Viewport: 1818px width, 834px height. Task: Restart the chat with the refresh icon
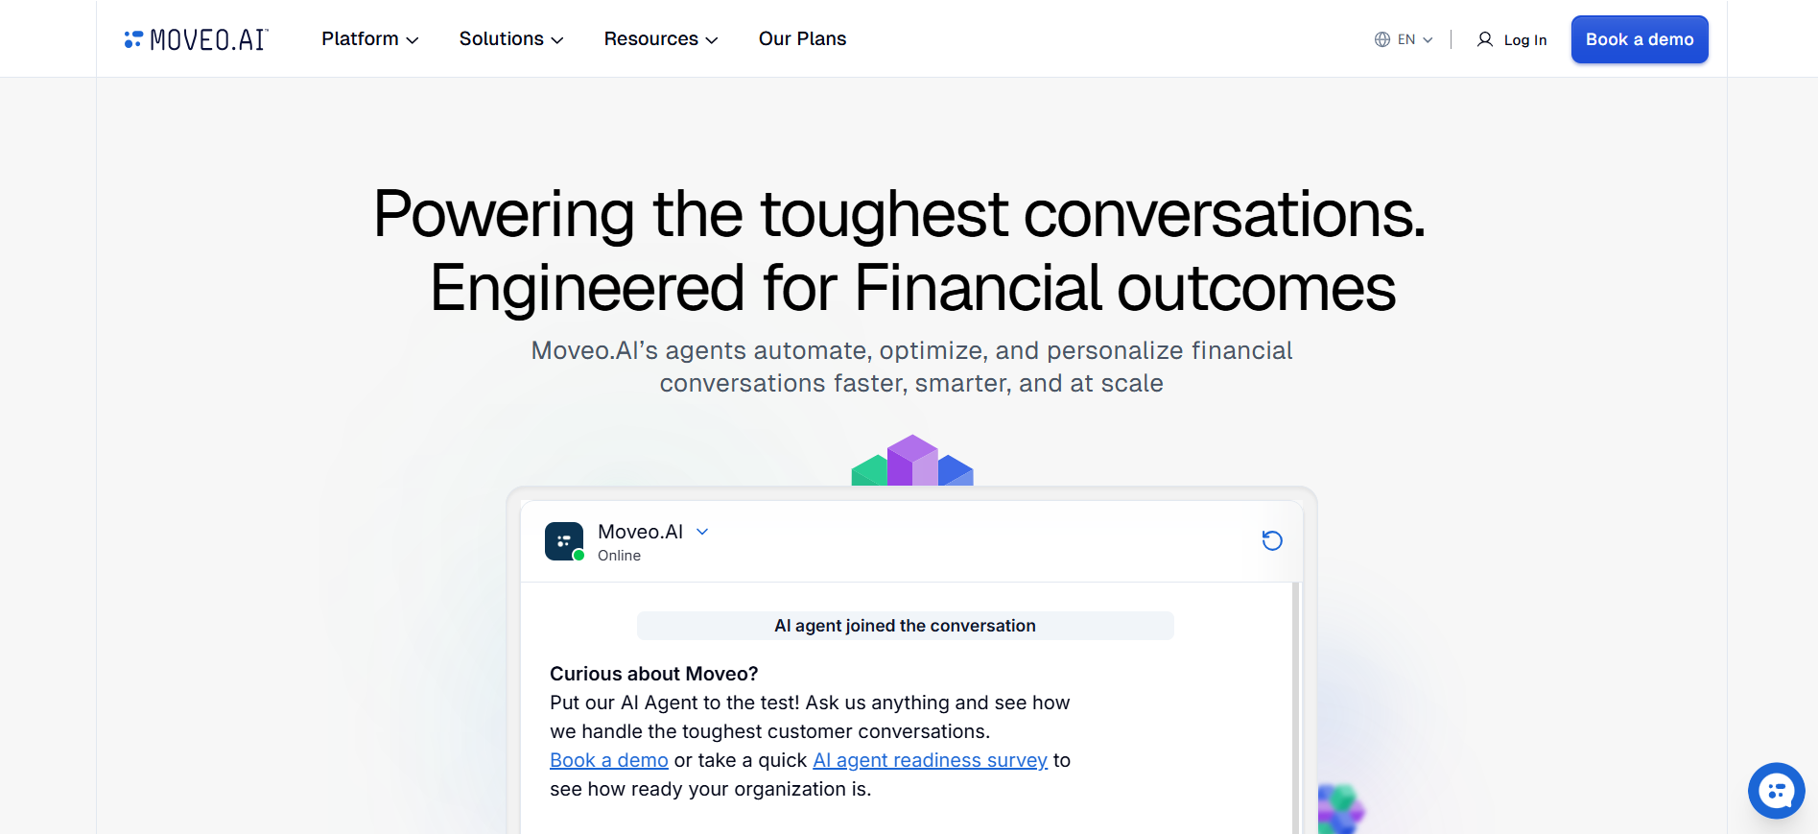[x=1272, y=541]
